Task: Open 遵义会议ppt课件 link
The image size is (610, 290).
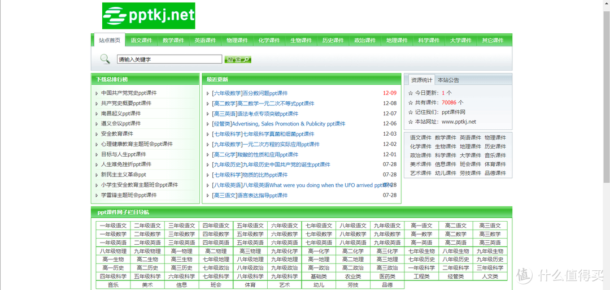Action: (x=121, y=123)
